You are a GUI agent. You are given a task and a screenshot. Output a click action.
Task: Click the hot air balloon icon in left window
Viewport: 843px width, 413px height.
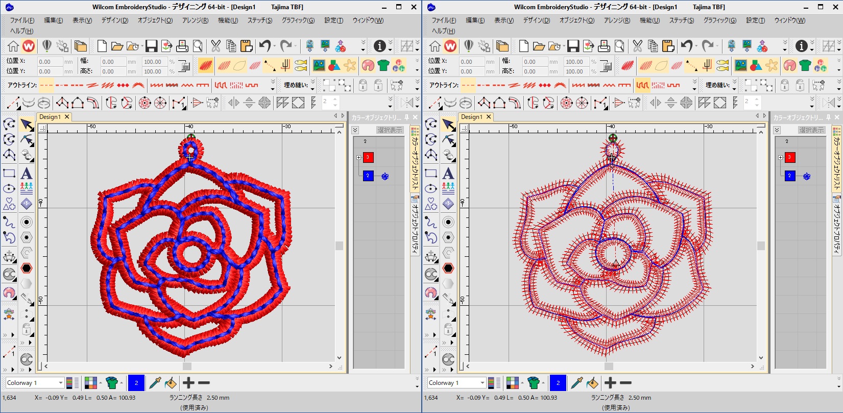(x=46, y=46)
